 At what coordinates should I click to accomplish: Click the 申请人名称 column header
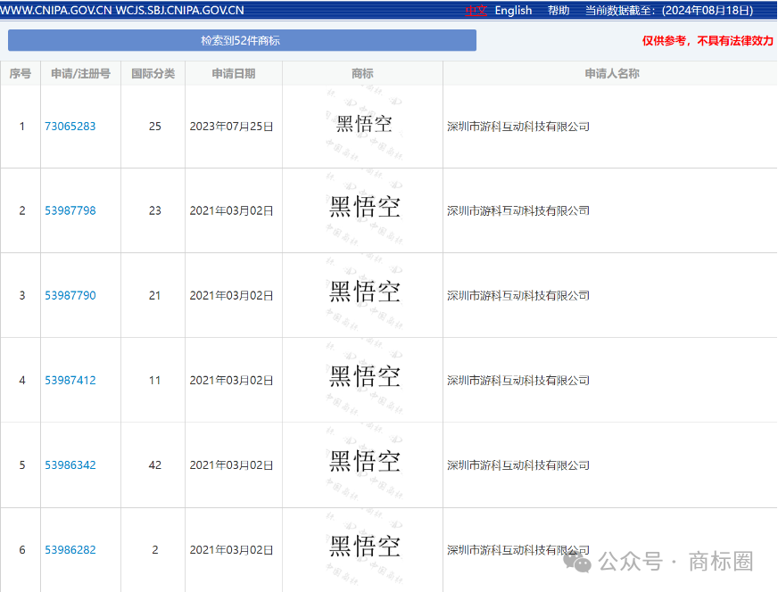point(612,73)
